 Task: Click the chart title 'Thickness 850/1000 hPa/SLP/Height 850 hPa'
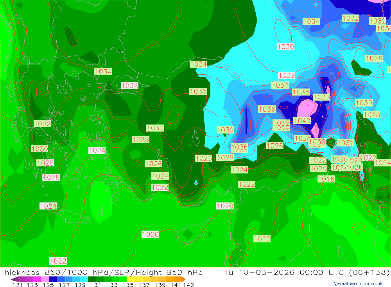101,272
